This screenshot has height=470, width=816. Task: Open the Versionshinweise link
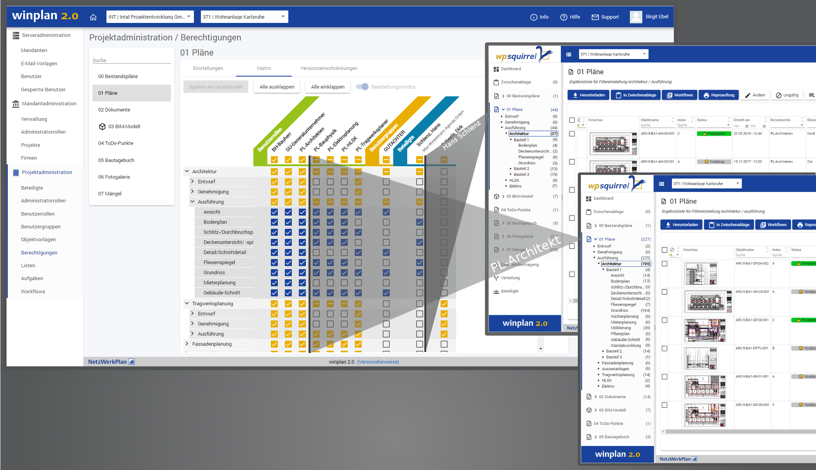point(378,362)
